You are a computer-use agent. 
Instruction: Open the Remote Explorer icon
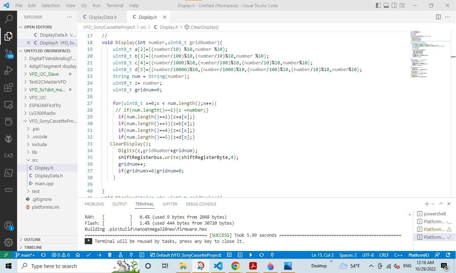click(x=9, y=105)
